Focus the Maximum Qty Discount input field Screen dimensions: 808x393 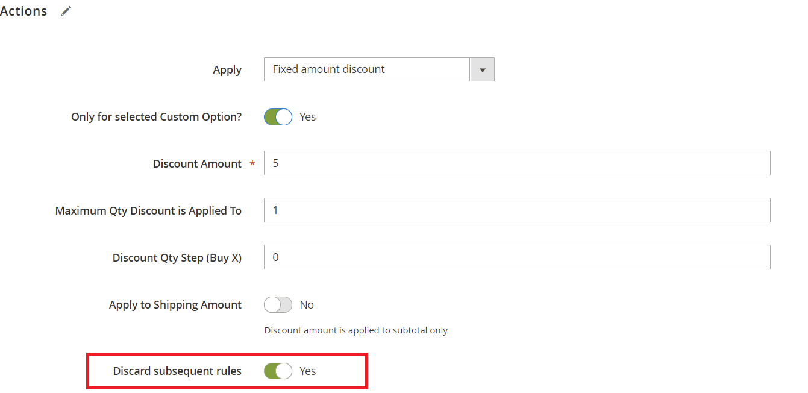[517, 210]
